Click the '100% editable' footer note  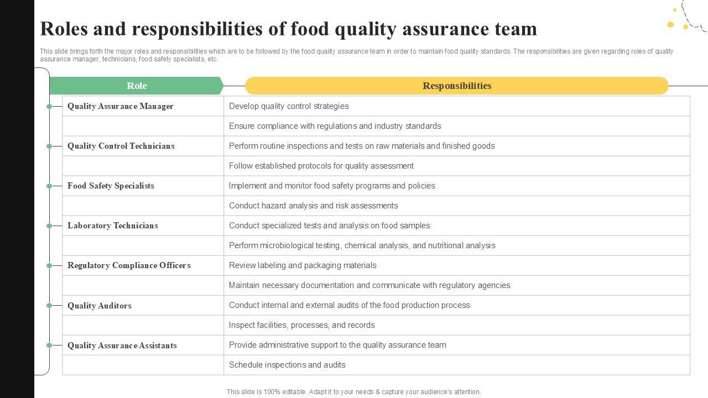pos(353,392)
